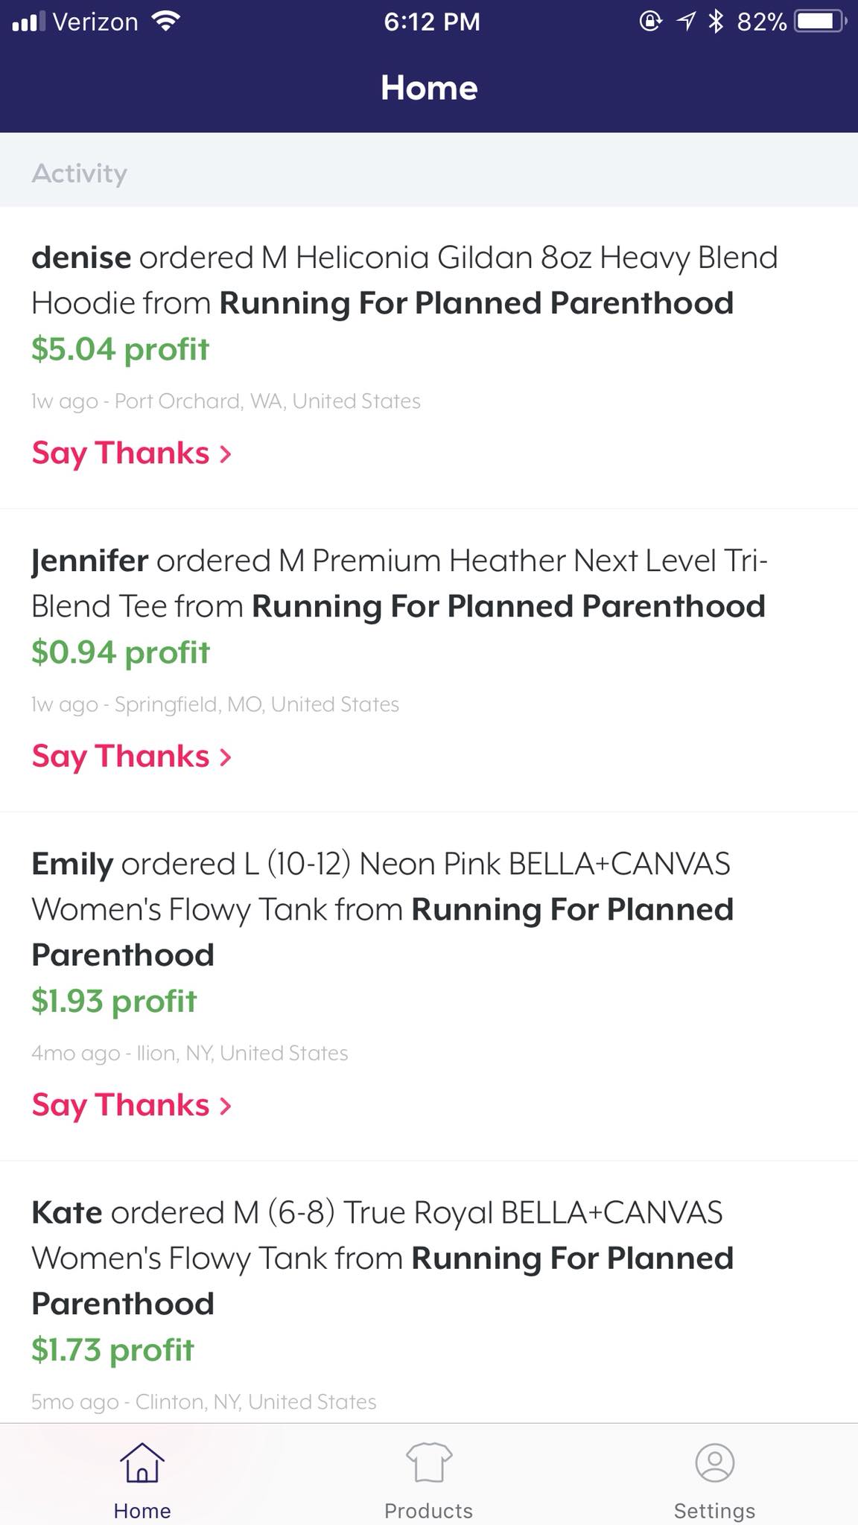858x1525 pixels.
Task: Tap the Wi-Fi status icon
Action: tap(165, 22)
